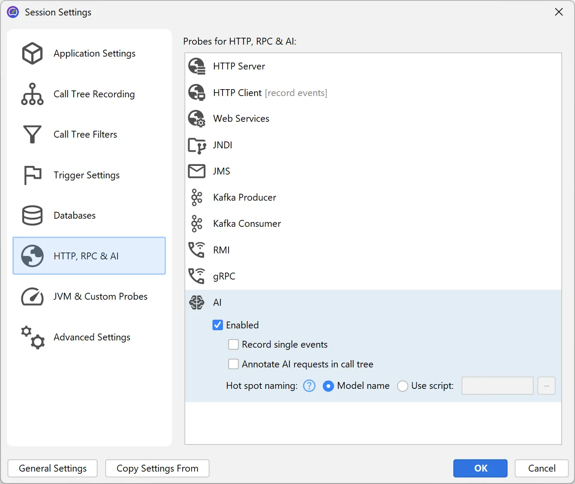The width and height of the screenshot is (575, 484).
Task: Select the Model name radio option
Action: [x=328, y=386]
